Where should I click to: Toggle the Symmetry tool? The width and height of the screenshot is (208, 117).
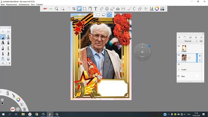(x=123, y=9)
